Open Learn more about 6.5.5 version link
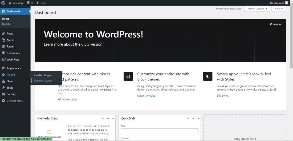Viewport: 293px width, 141px height. [x=74, y=44]
